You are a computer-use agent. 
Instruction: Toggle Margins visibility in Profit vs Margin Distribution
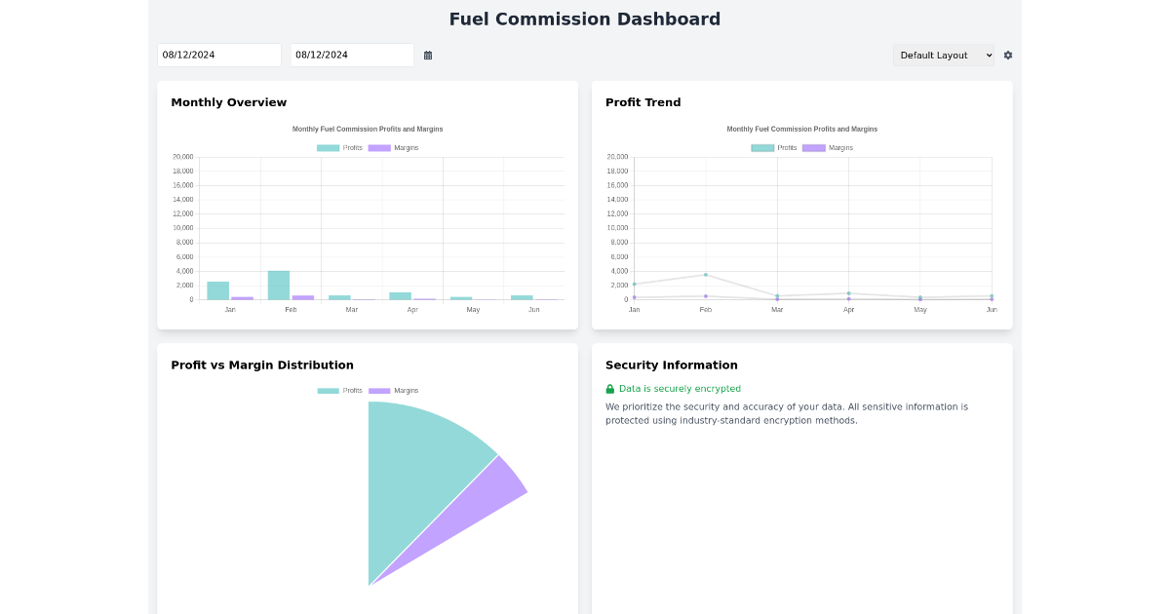pyautogui.click(x=397, y=390)
